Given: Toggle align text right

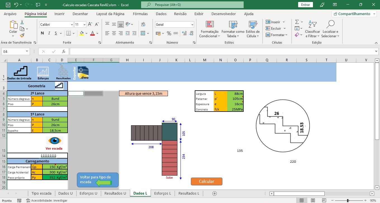Looking at the screenshot, I should coord(121,33).
